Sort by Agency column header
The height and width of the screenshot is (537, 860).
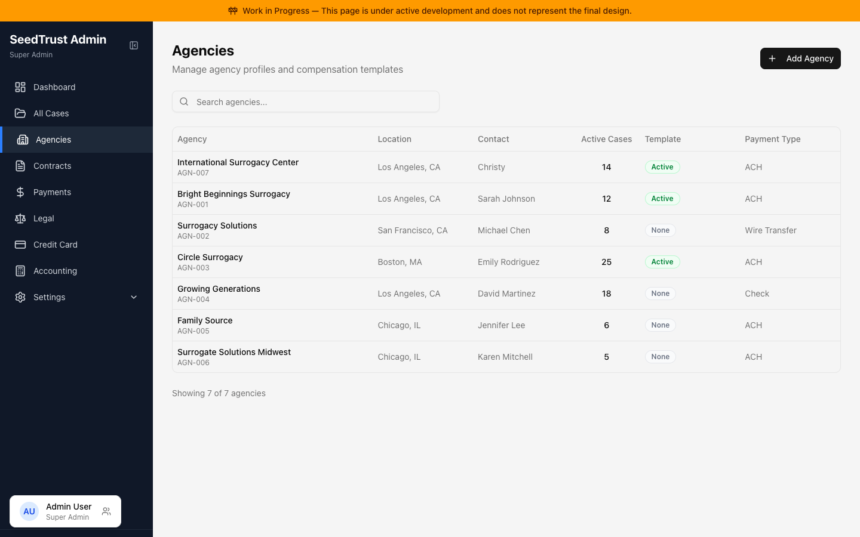click(x=192, y=139)
